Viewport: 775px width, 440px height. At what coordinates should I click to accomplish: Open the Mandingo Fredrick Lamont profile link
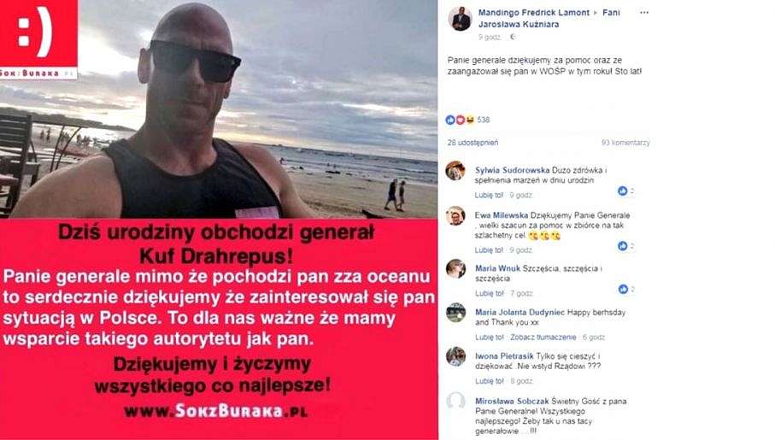pyautogui.click(x=533, y=12)
